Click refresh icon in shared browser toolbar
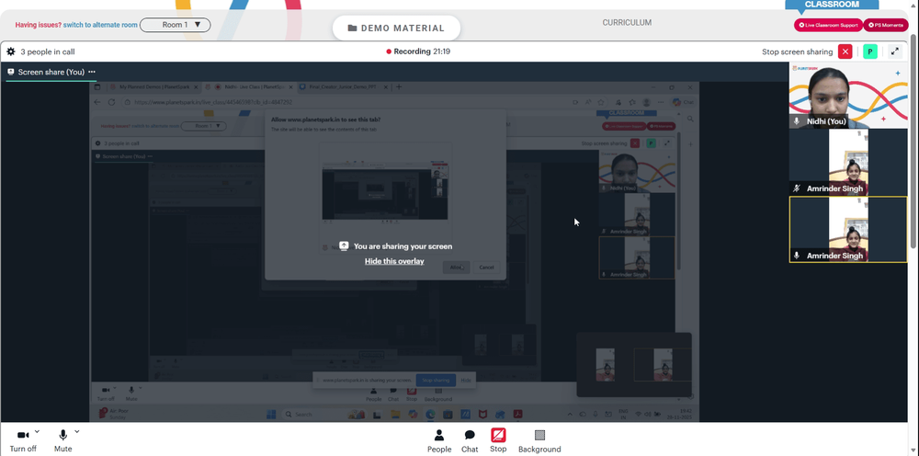 [x=111, y=102]
